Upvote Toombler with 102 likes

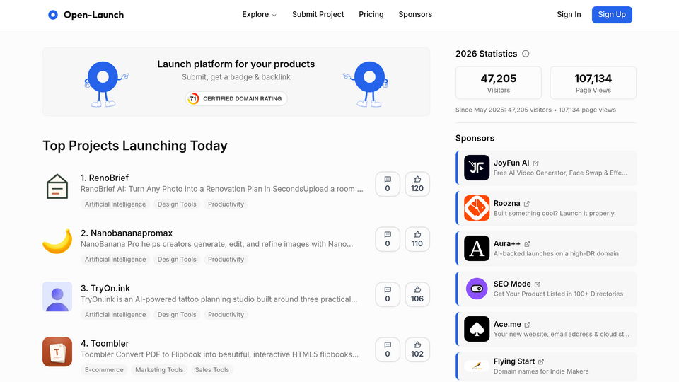(417, 349)
